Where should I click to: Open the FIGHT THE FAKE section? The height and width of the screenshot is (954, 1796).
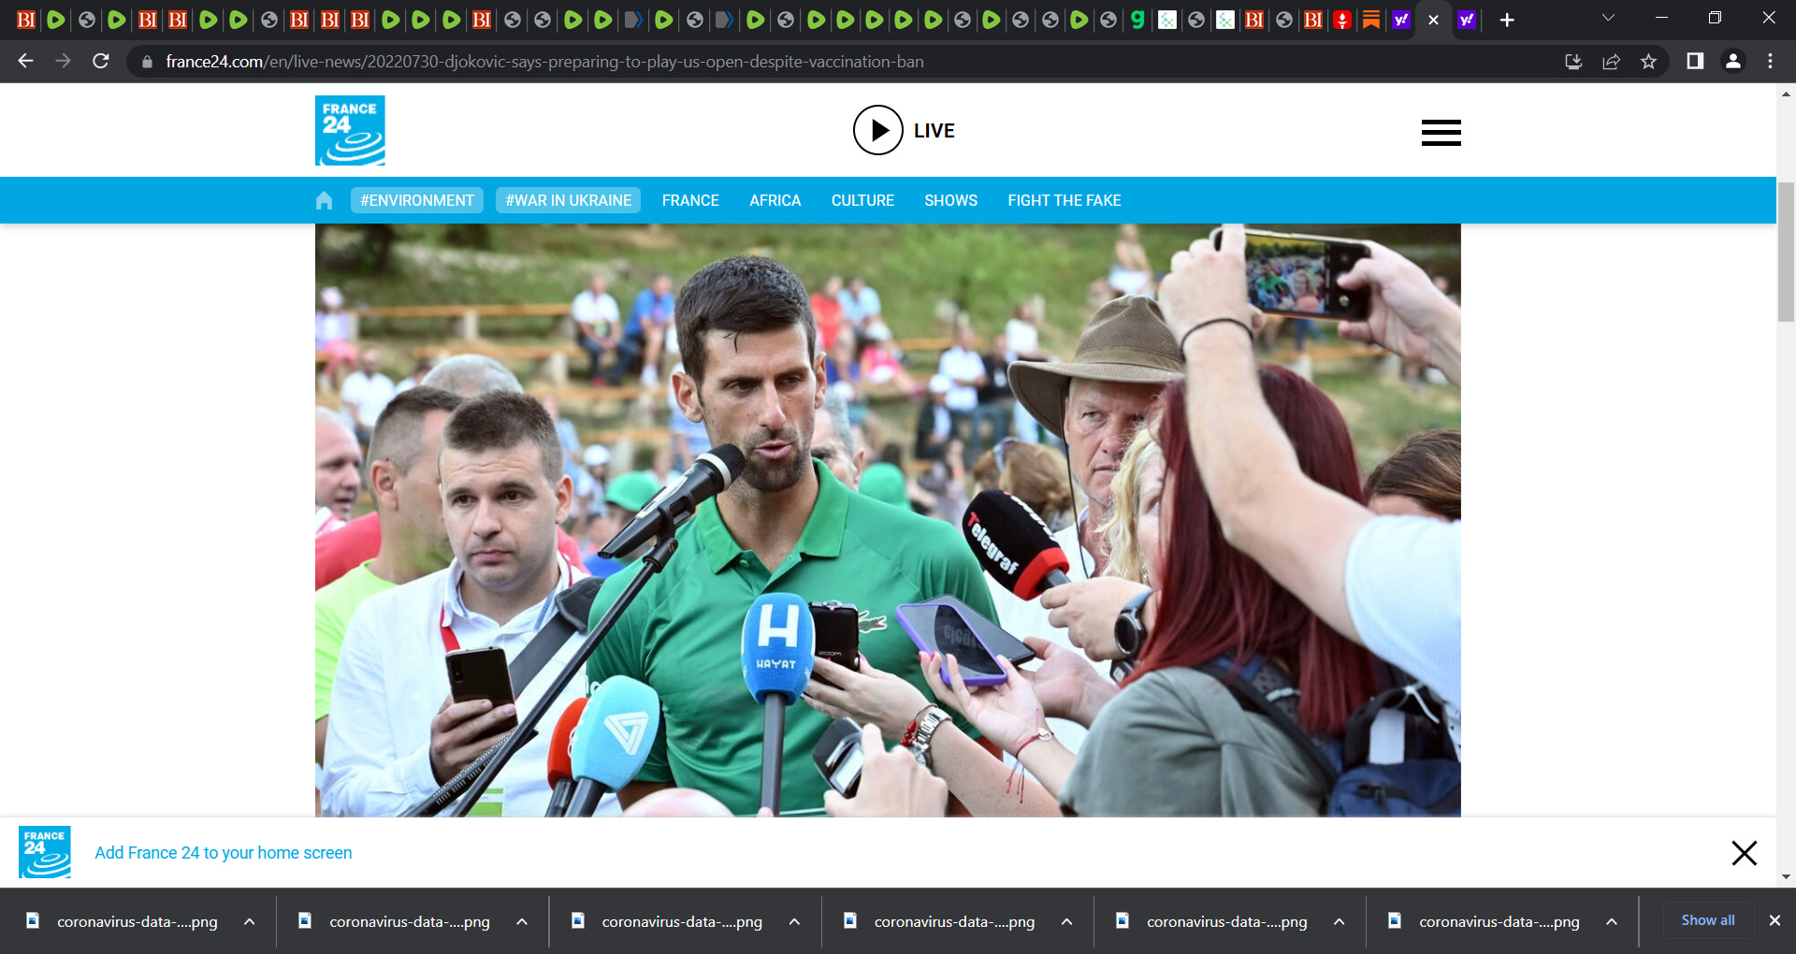coord(1065,200)
